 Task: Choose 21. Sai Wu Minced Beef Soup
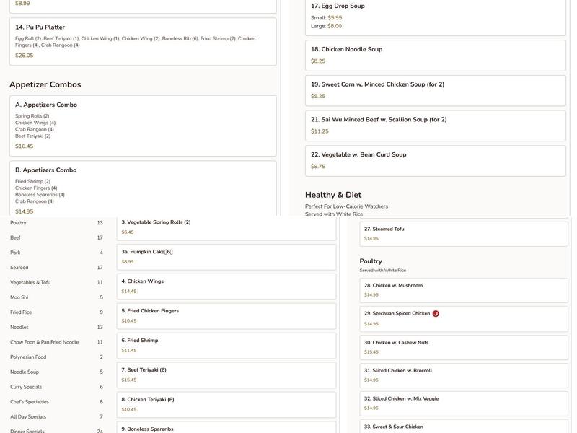(435, 125)
